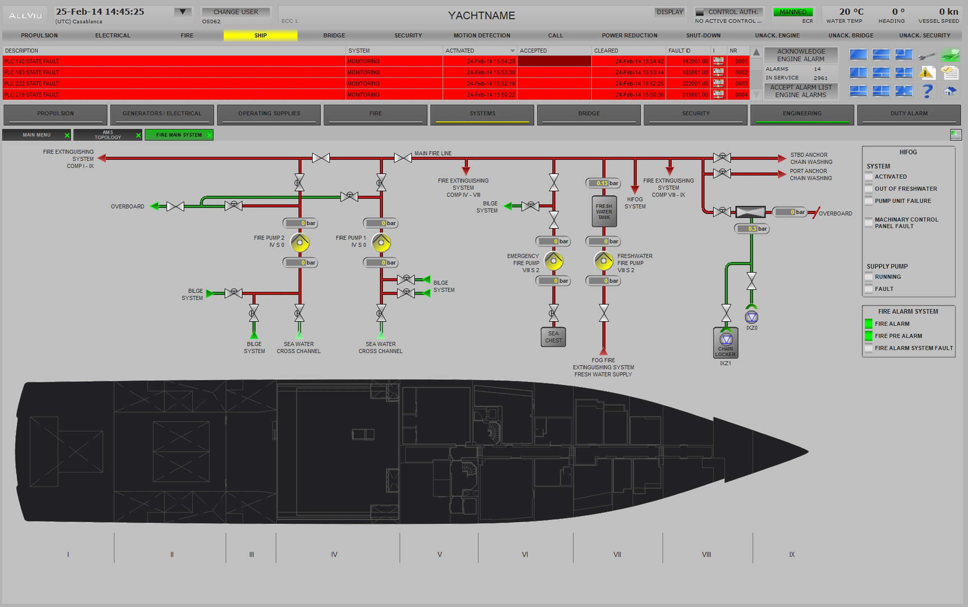Click the blue house home icon
The height and width of the screenshot is (607, 968).
950,91
